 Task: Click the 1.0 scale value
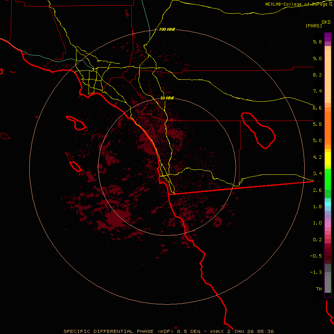click(x=317, y=223)
